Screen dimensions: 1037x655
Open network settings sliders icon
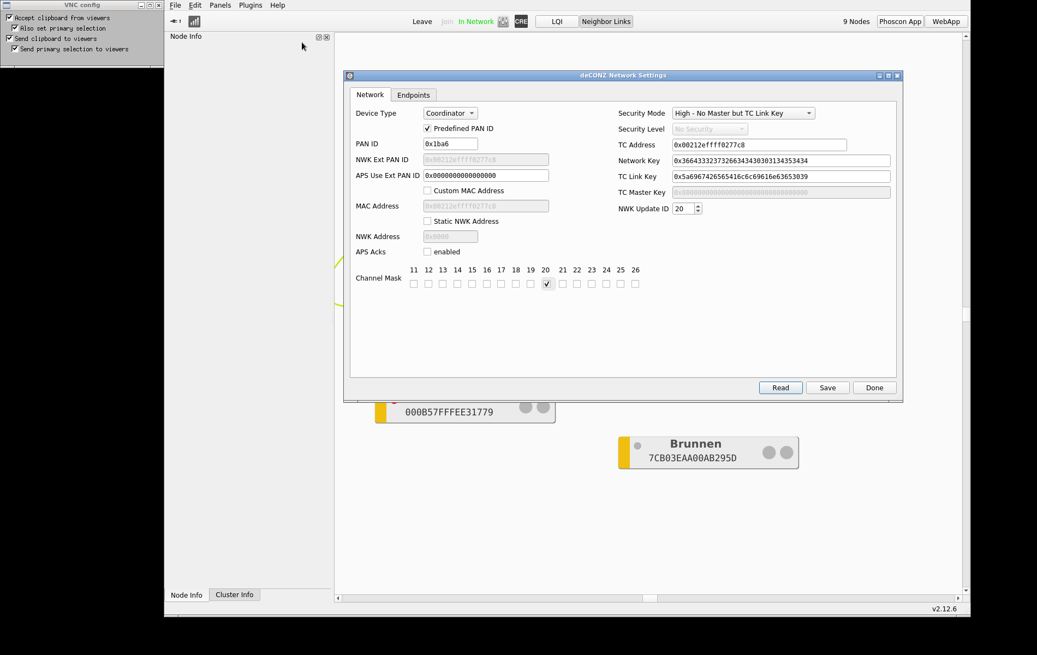point(503,21)
